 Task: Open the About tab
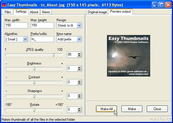pyautogui.click(x=34, y=12)
